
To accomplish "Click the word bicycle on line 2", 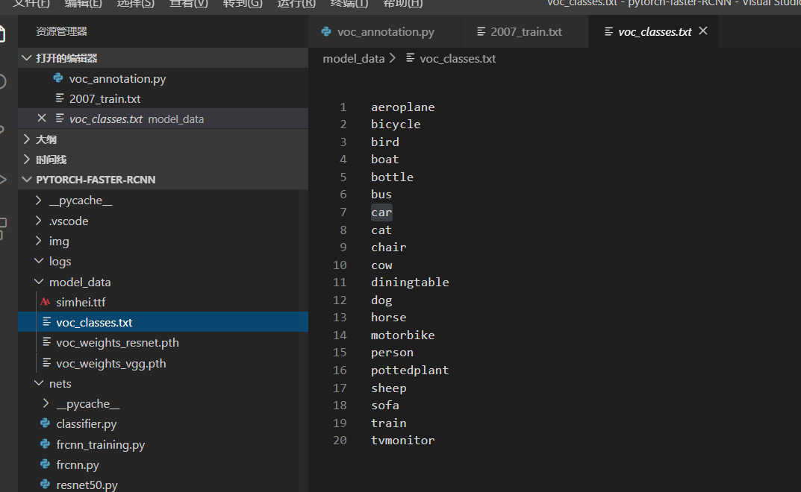I will 396,124.
